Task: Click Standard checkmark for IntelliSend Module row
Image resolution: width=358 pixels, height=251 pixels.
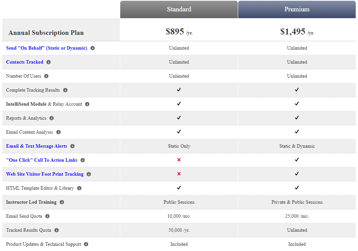Action: click(x=179, y=103)
